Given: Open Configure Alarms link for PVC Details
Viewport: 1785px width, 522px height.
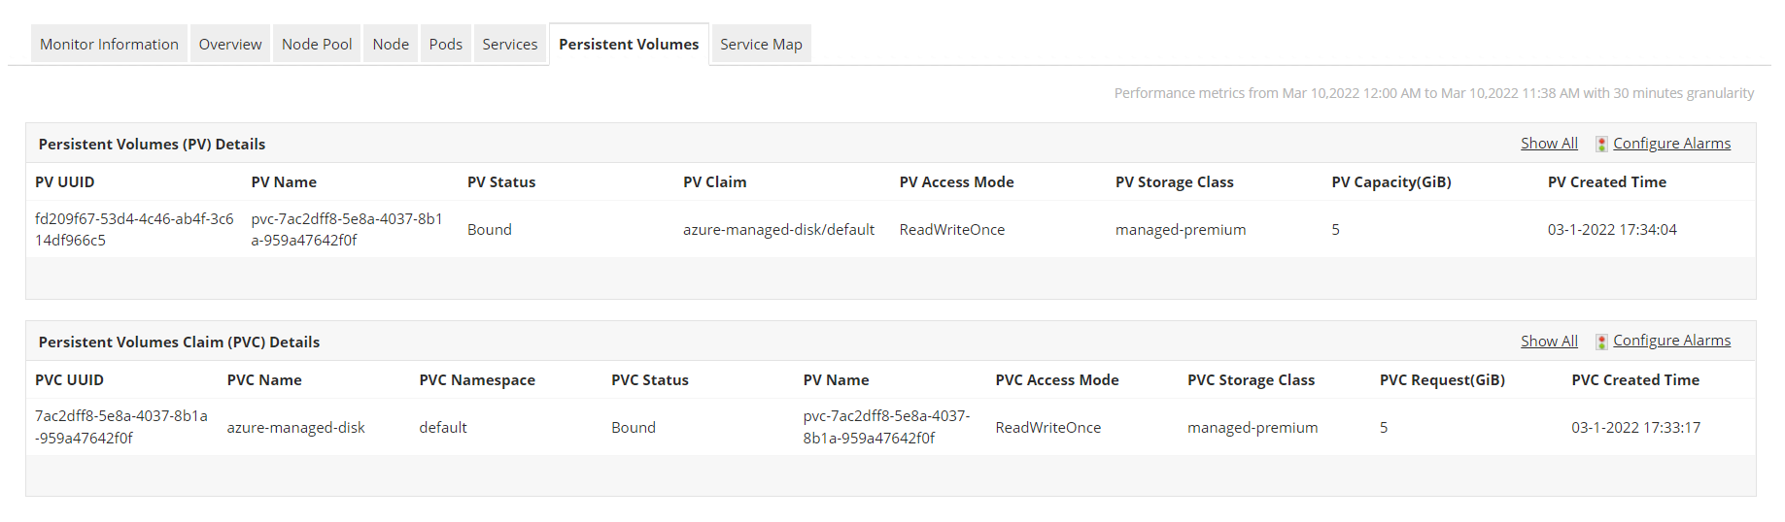Looking at the screenshot, I should pyautogui.click(x=1671, y=341).
